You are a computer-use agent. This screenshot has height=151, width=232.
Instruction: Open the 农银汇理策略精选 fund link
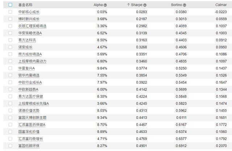tap(32, 26)
